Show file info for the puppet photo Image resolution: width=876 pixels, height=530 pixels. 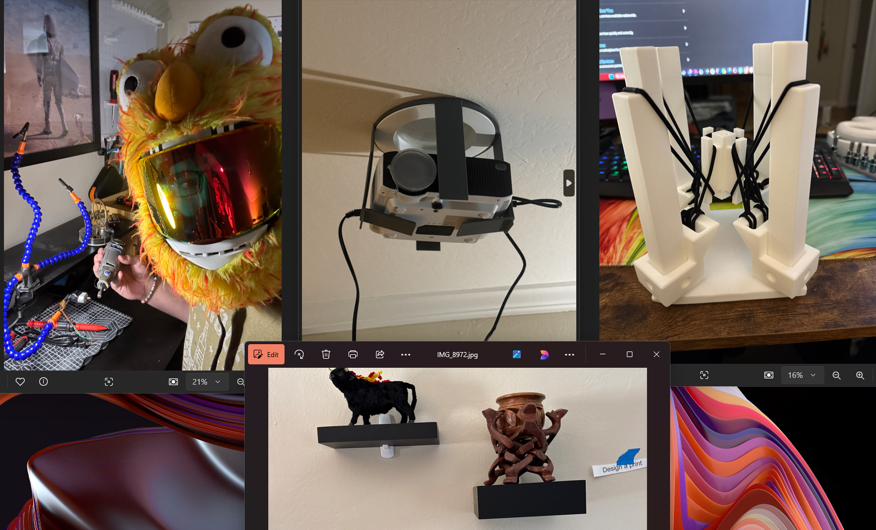[44, 382]
